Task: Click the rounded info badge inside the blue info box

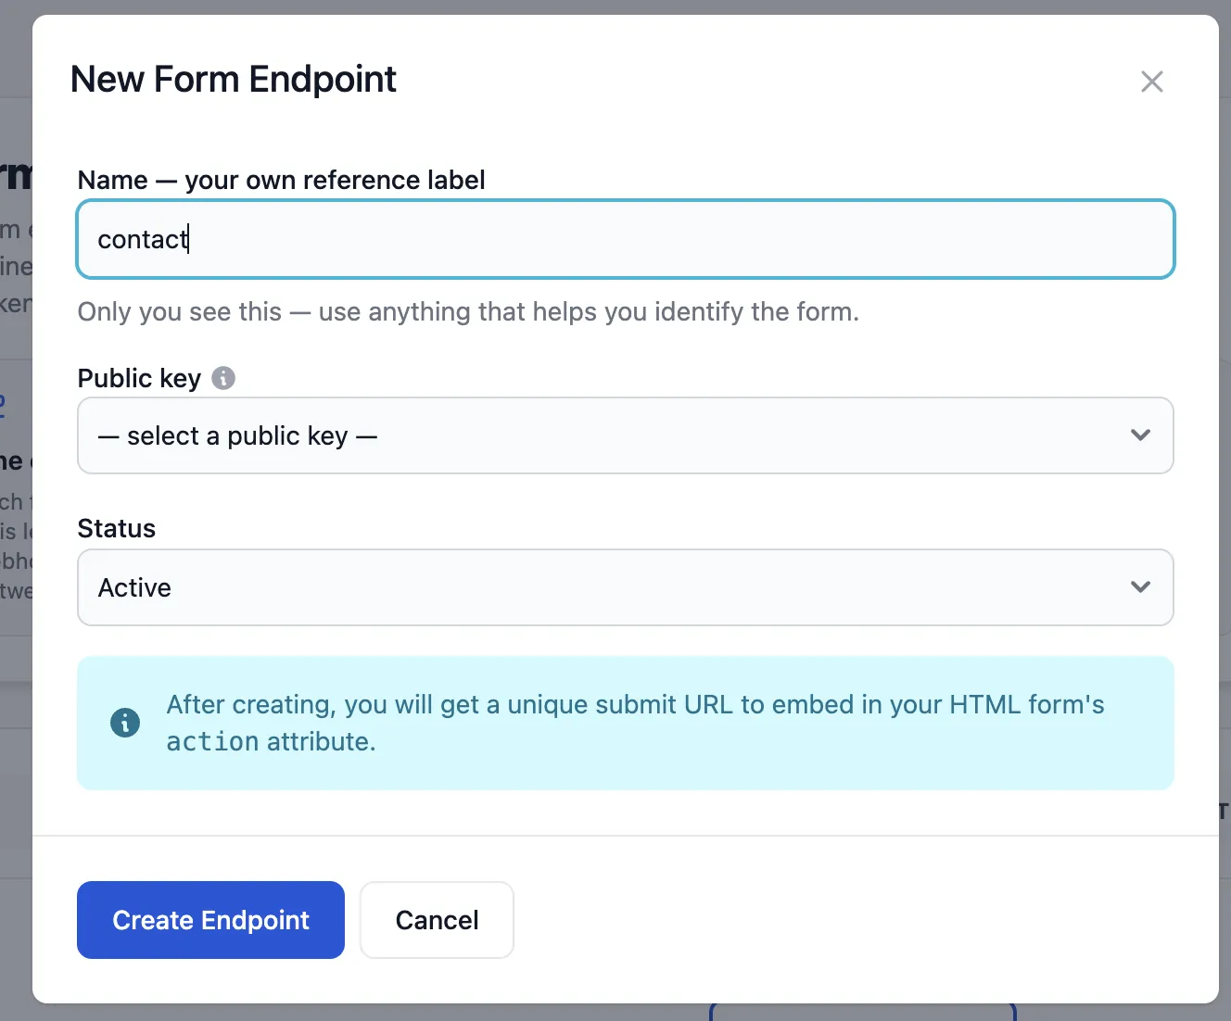Action: 125,723
